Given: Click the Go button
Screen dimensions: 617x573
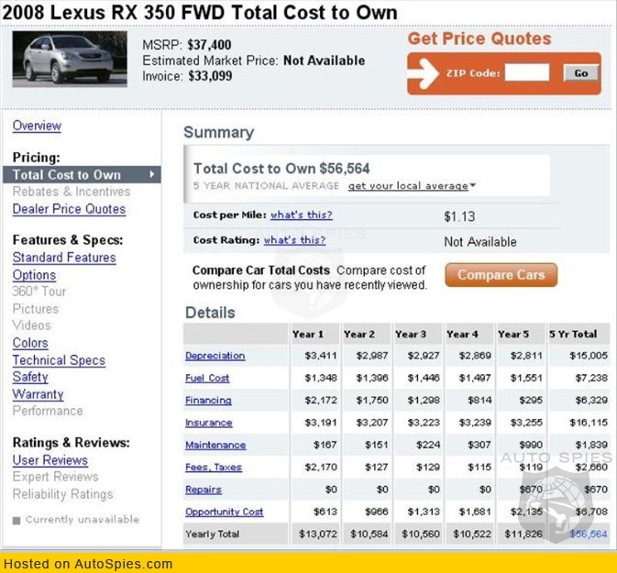Looking at the screenshot, I should (581, 73).
